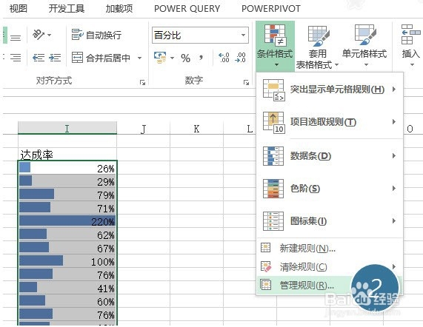Image resolution: width=423 pixels, height=327 pixels.
Task: Toggle 自动换行 wrap text
Action: pyautogui.click(x=96, y=35)
